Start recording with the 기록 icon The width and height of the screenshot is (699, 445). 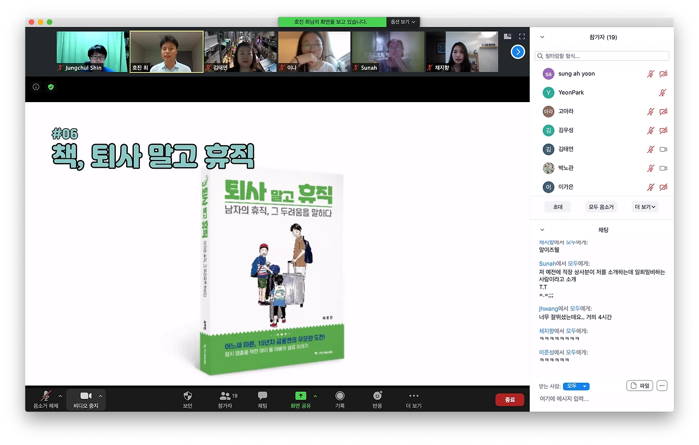coord(340,400)
